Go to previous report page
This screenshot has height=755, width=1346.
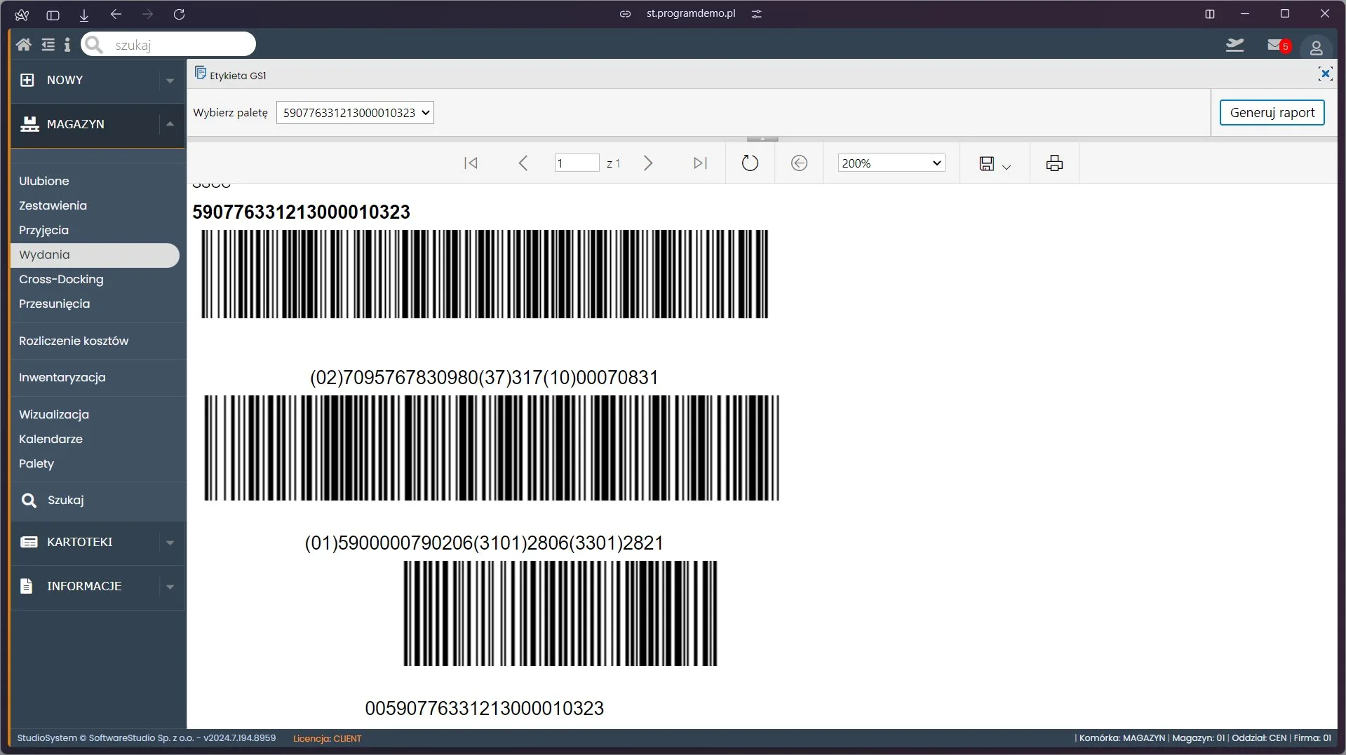(523, 163)
